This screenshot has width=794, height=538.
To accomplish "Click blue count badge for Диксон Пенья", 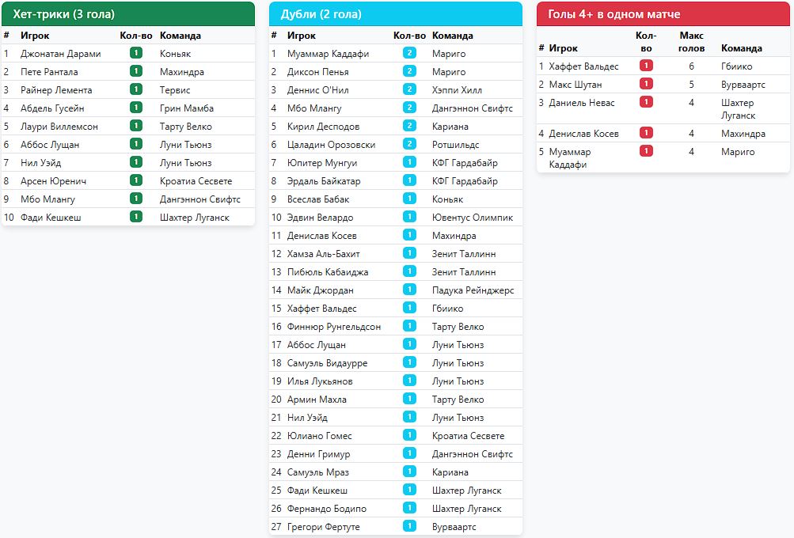I will 409,72.
